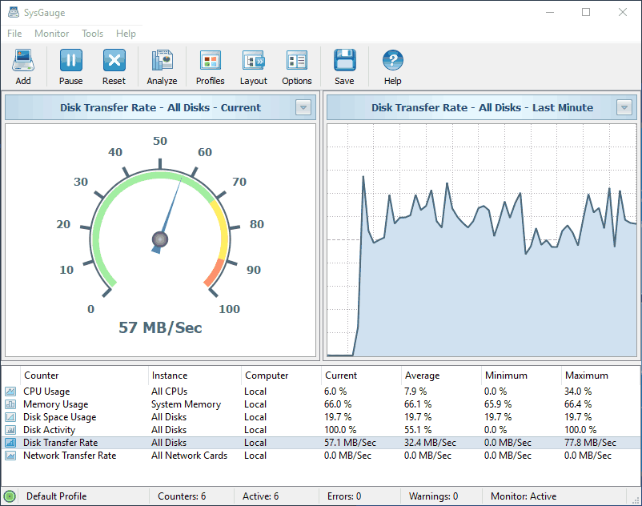
Task: Click the 34.0 % maximum CPU value
Action: (x=578, y=392)
